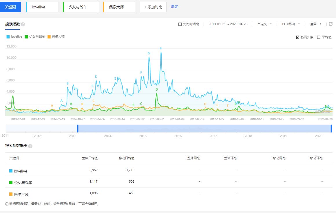Click the 465 value in the 偶像大师 row
Viewport: 336px width, 213px height.
pos(132,193)
